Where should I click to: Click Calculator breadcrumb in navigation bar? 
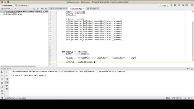[x=7, y=5]
